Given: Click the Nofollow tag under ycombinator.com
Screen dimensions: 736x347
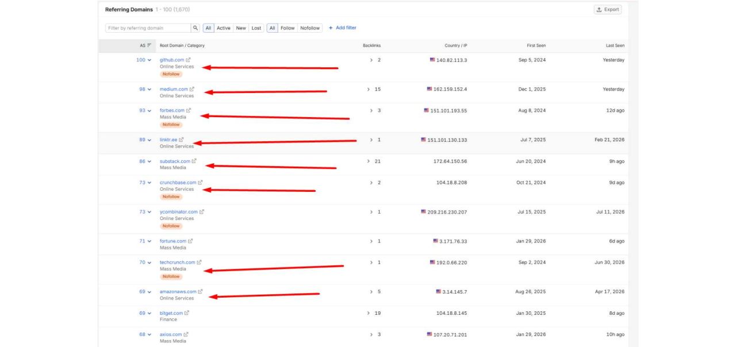Looking at the screenshot, I should [x=171, y=226].
